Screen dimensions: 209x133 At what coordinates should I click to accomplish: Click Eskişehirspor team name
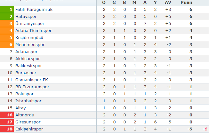29,129
